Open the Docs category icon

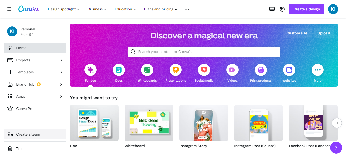point(119,70)
